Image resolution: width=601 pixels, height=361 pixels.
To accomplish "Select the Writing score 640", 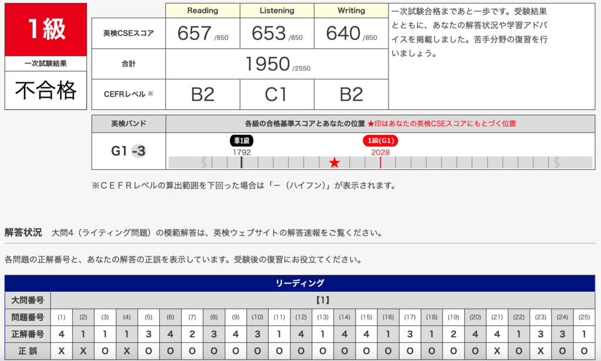I will [x=343, y=33].
